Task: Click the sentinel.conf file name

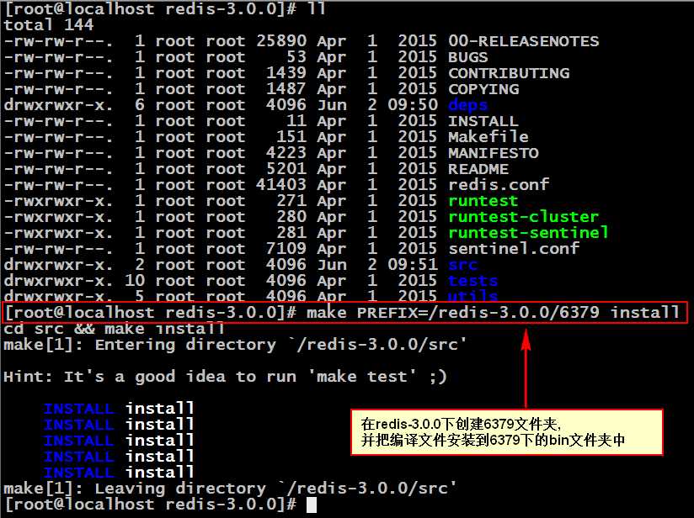Action: 514,248
